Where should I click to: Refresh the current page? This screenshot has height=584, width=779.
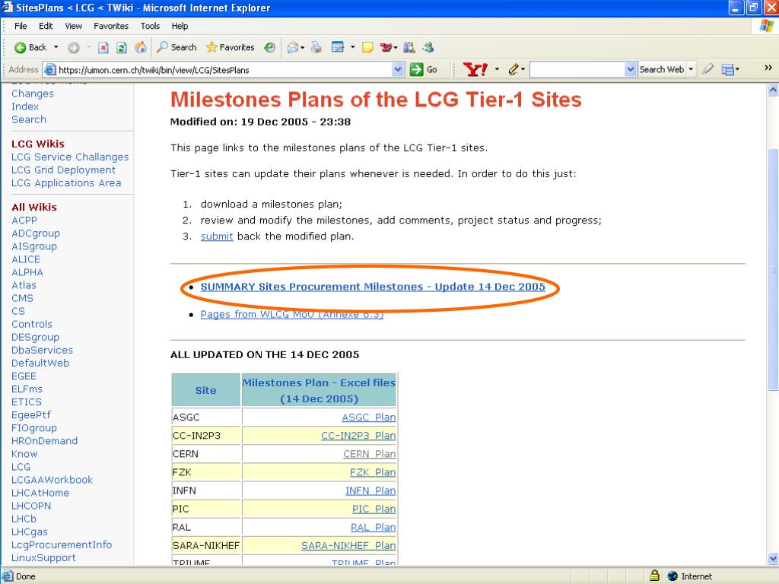point(121,48)
